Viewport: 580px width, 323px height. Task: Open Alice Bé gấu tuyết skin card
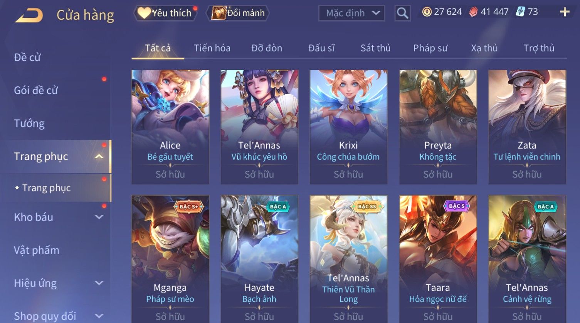pyautogui.click(x=170, y=127)
